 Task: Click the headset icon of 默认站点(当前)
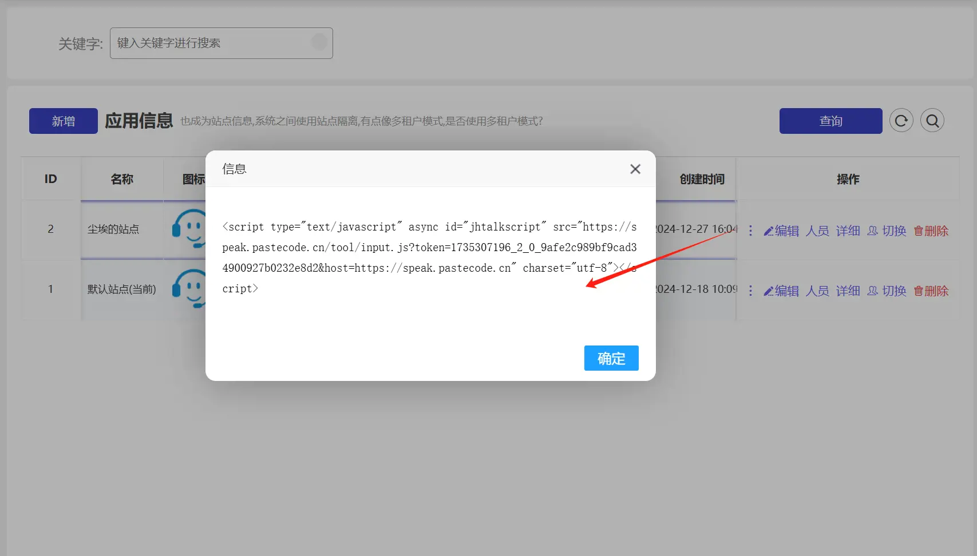189,289
